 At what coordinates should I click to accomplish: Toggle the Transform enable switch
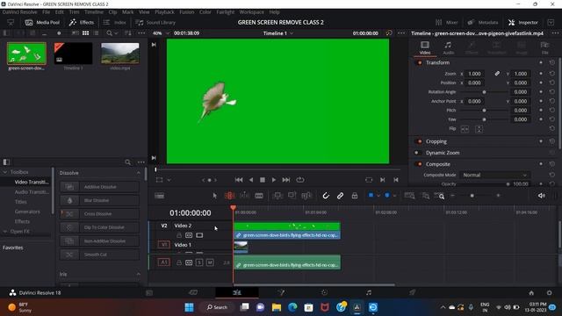[419, 62]
